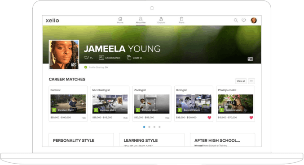Open the user avatar menu in header
The width and height of the screenshot is (304, 165).
[254, 20]
